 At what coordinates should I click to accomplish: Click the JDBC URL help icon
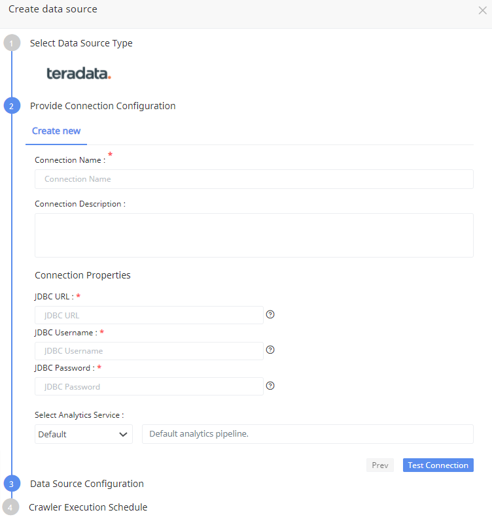[x=270, y=314]
